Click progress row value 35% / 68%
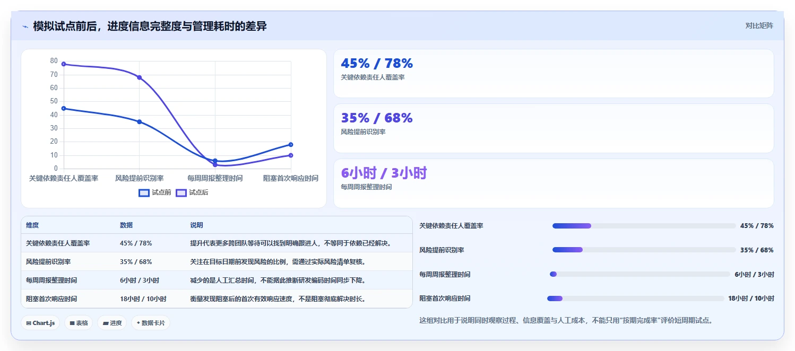Image resolution: width=795 pixels, height=351 pixels. 757,250
